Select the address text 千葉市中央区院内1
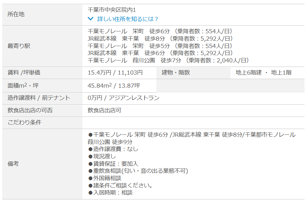 click(112, 10)
